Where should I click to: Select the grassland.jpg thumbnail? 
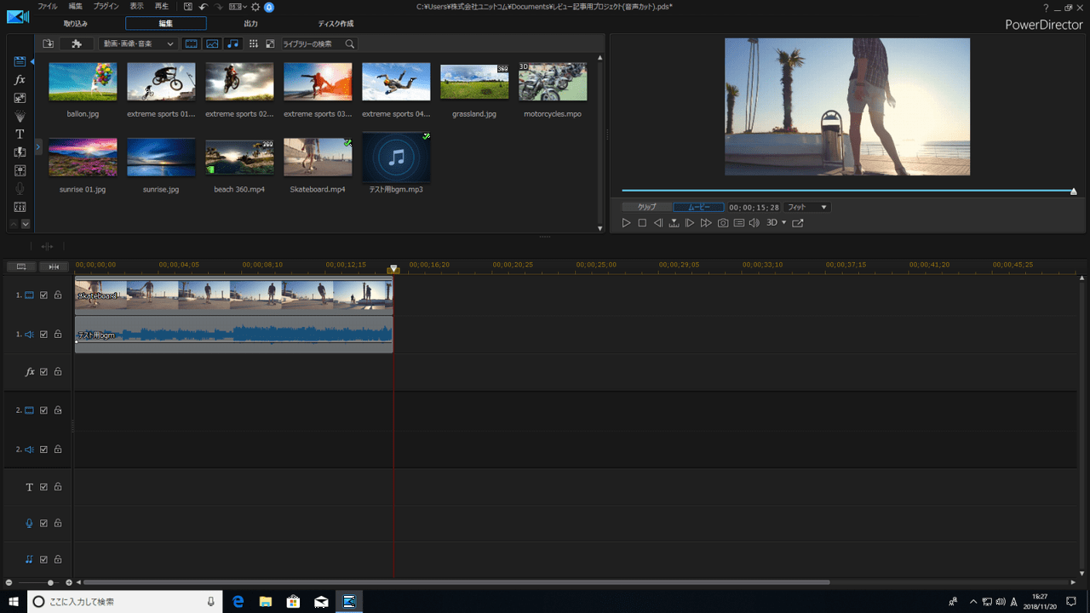click(474, 82)
